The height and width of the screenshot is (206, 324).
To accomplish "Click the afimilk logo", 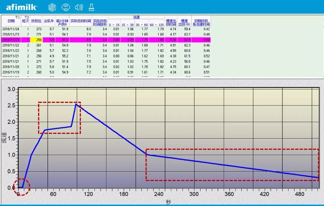I will click(x=22, y=7).
